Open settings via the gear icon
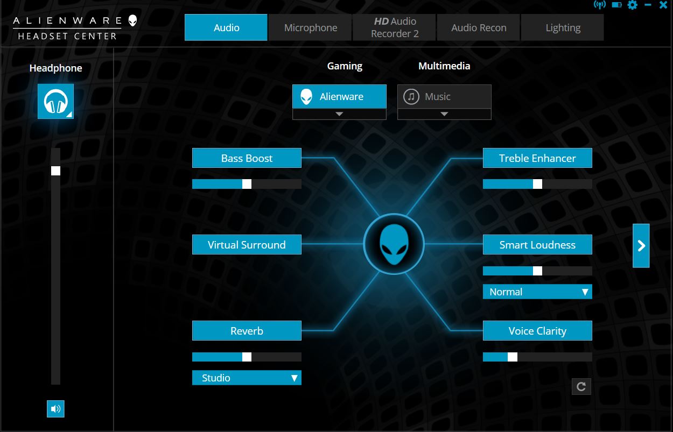673x432 pixels. tap(632, 5)
